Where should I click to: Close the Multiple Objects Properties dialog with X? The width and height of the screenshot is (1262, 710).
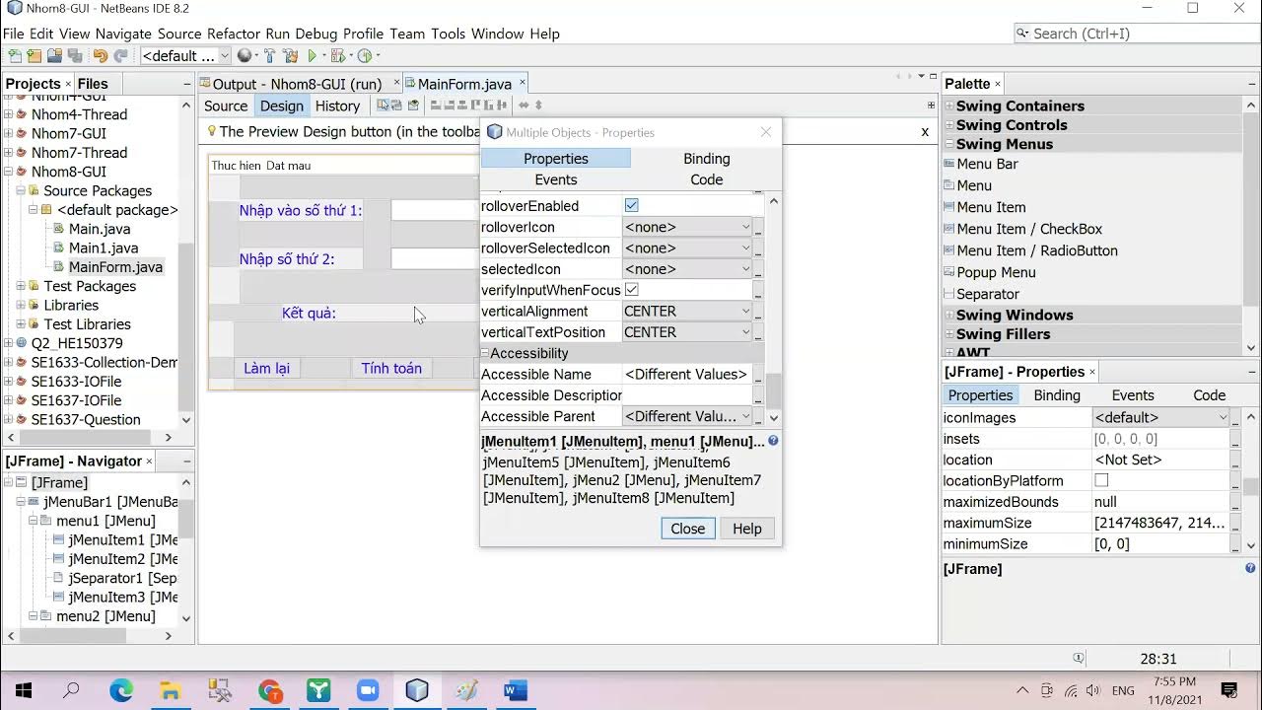766,132
